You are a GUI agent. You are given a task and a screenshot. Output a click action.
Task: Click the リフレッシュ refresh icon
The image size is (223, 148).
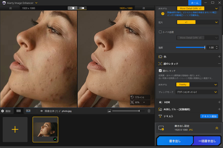[x=132, y=97]
